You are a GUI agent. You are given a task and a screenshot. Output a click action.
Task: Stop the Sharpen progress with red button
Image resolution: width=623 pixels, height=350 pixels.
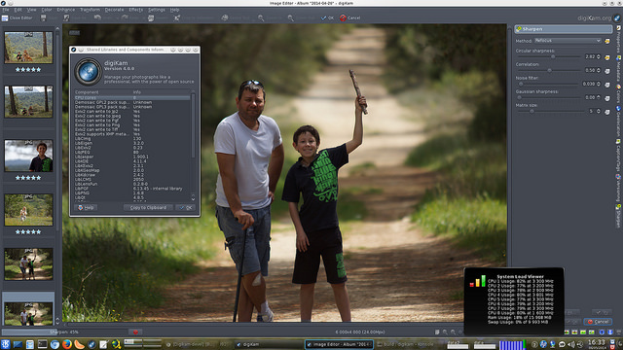pyautogui.click(x=135, y=332)
